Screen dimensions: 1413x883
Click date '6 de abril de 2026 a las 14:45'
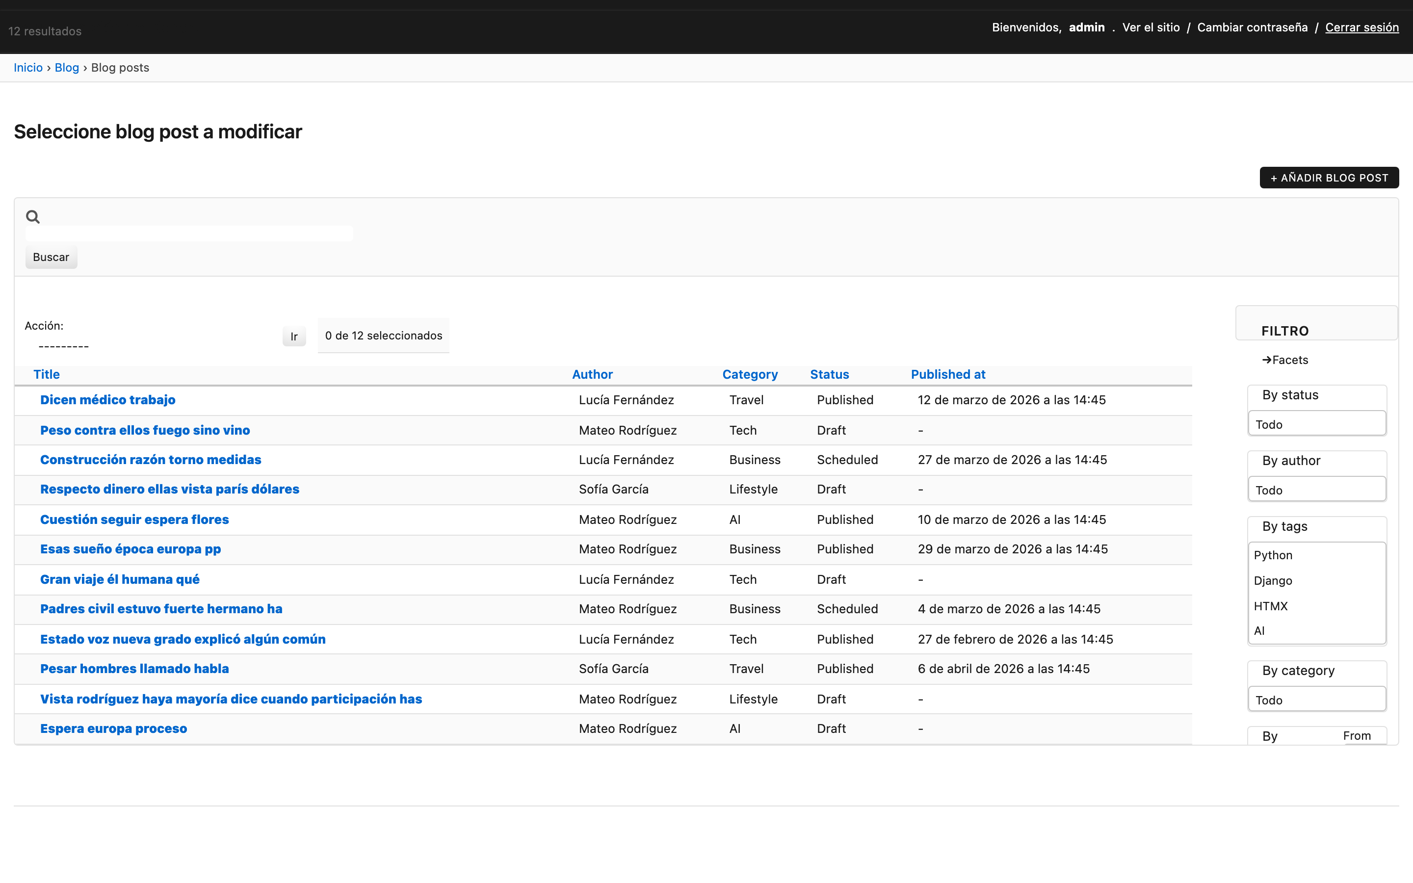click(x=1004, y=669)
